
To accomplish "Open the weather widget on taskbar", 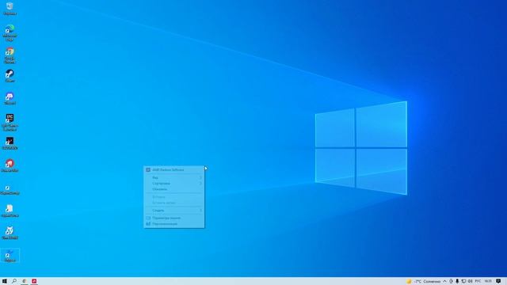I will 424,282.
